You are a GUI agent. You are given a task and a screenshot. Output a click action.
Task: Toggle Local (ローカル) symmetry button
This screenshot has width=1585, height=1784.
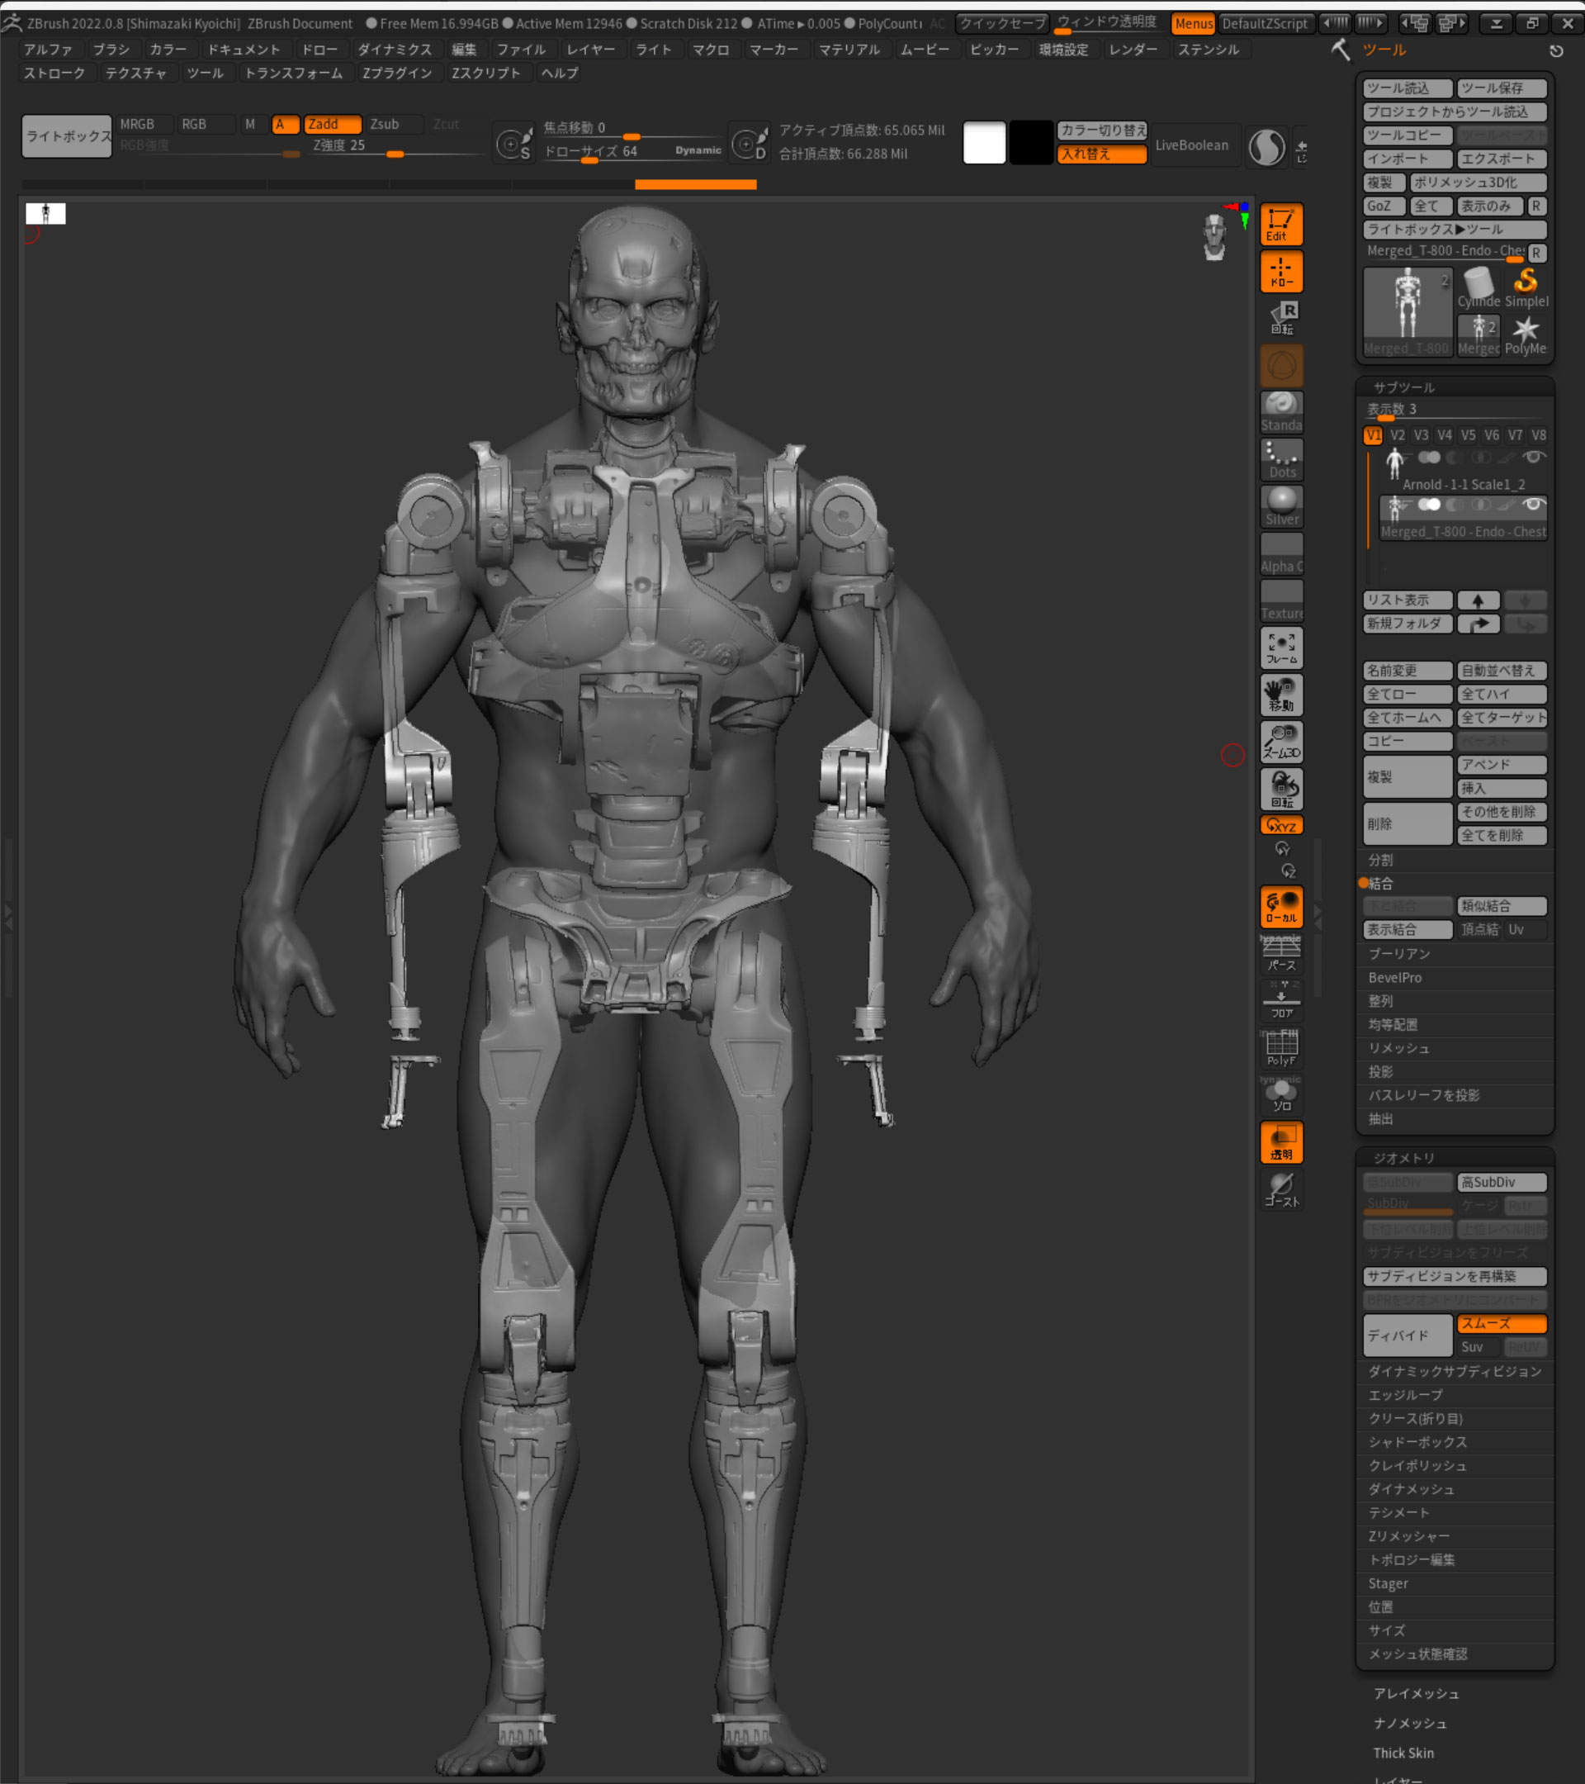1280,906
